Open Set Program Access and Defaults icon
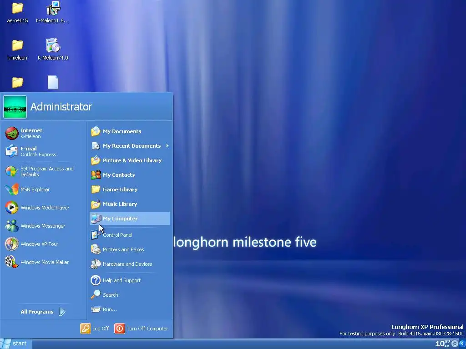The height and width of the screenshot is (349, 466). pyautogui.click(x=11, y=171)
